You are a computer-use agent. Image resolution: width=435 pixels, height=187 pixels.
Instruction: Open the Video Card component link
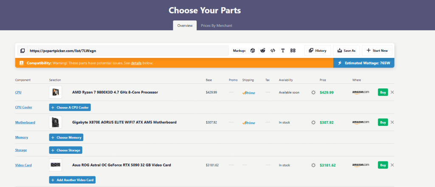point(23,165)
